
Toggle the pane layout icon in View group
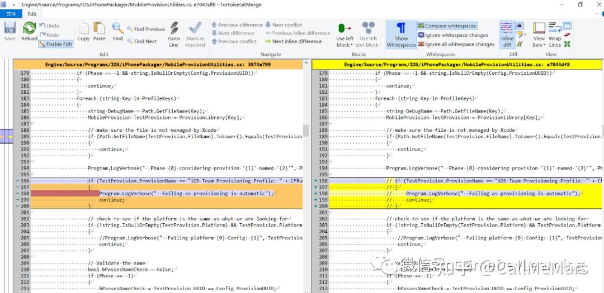pyautogui.click(x=567, y=26)
